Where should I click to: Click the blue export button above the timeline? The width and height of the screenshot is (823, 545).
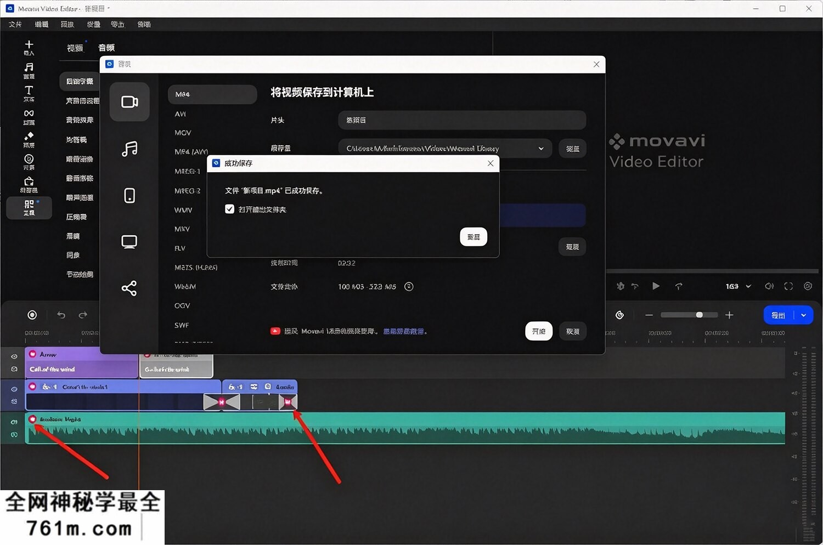click(779, 315)
